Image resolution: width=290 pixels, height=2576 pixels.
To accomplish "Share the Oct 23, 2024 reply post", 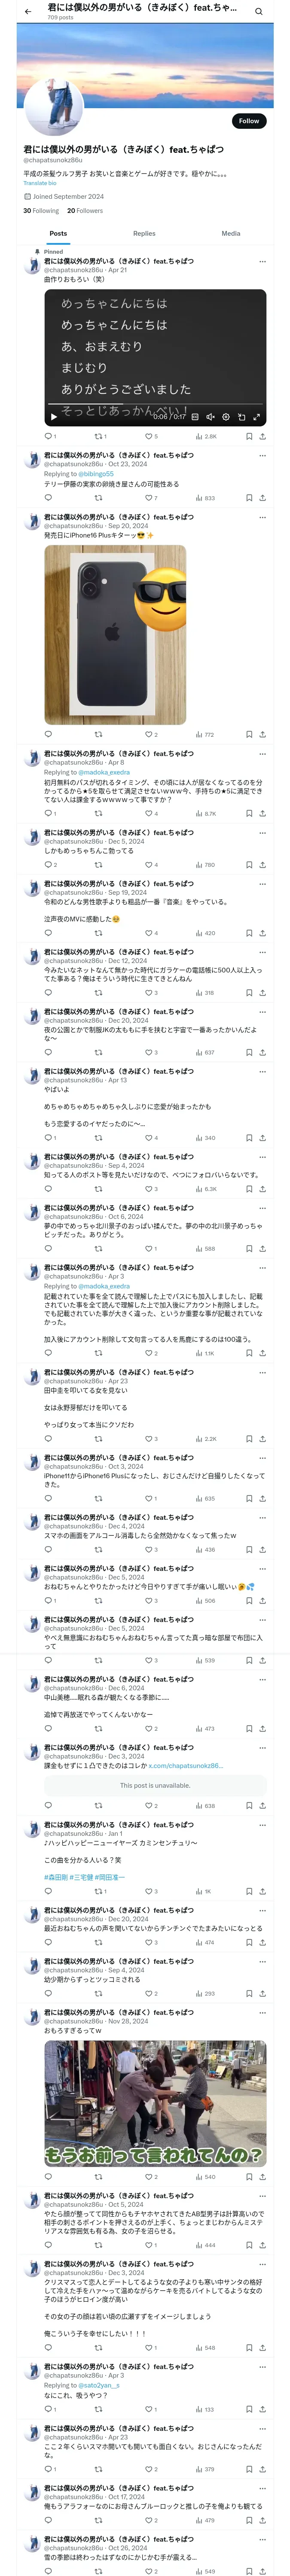I will pos(262,498).
